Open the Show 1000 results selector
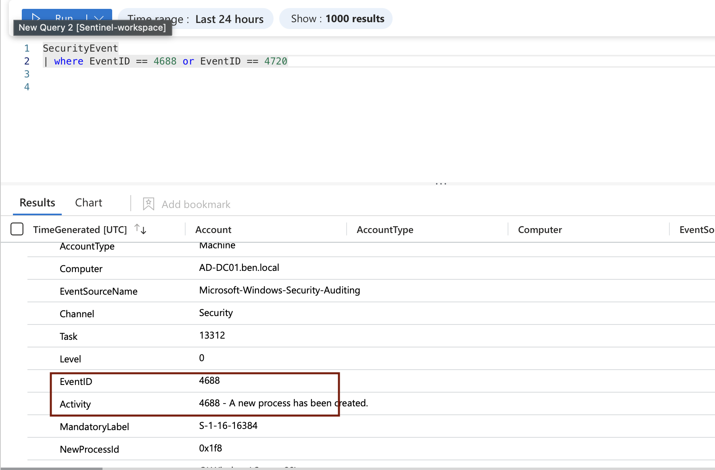The height and width of the screenshot is (470, 715). click(336, 19)
